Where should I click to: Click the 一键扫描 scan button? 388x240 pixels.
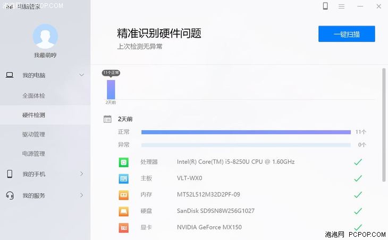click(347, 34)
